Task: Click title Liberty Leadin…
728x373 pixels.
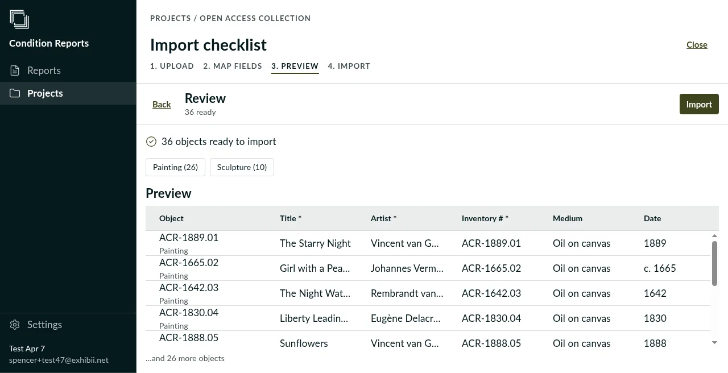Action: (x=314, y=318)
